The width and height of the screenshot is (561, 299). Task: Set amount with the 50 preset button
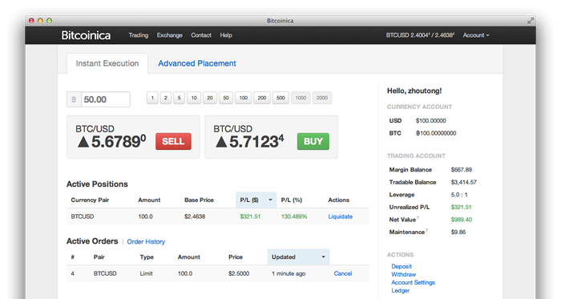pyautogui.click(x=226, y=98)
